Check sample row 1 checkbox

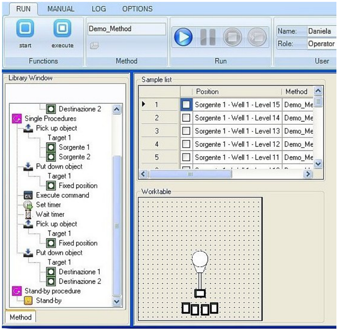186,105
